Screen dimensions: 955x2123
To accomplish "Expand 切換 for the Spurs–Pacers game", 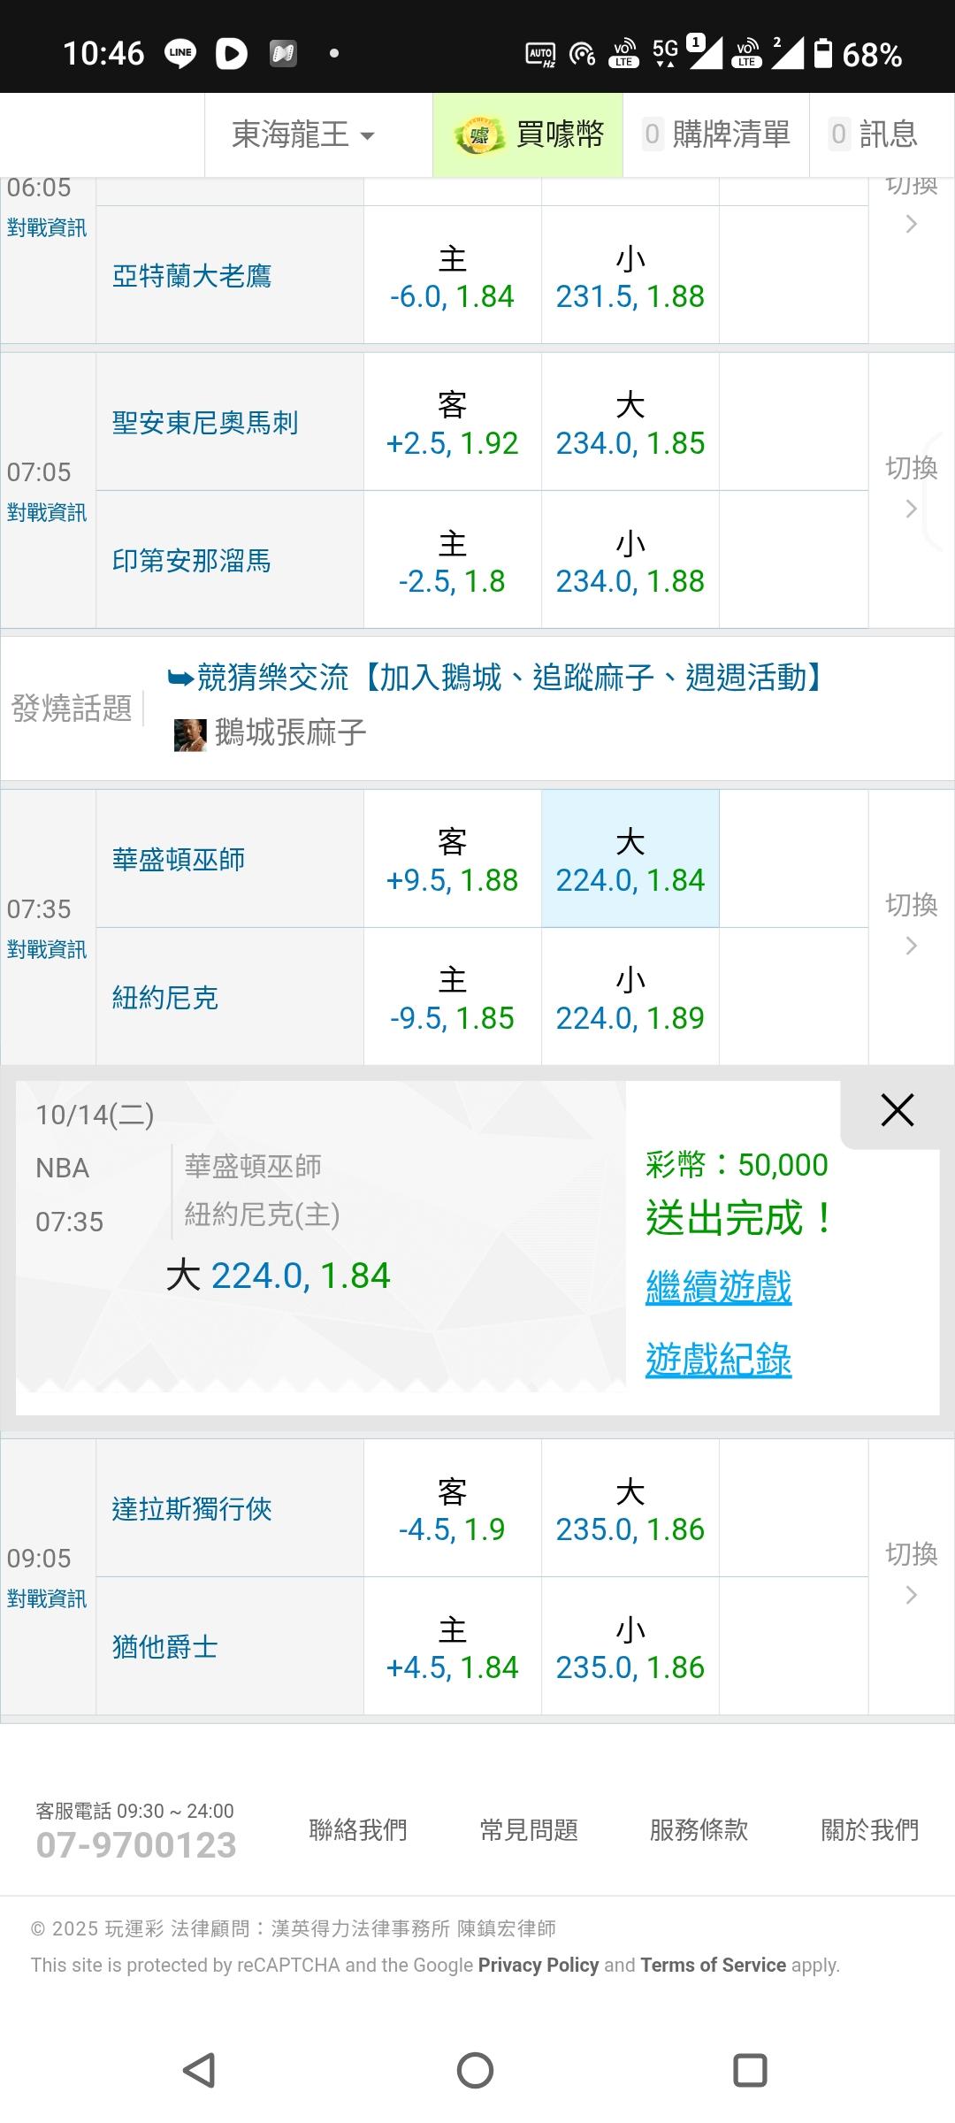I will [x=911, y=485].
